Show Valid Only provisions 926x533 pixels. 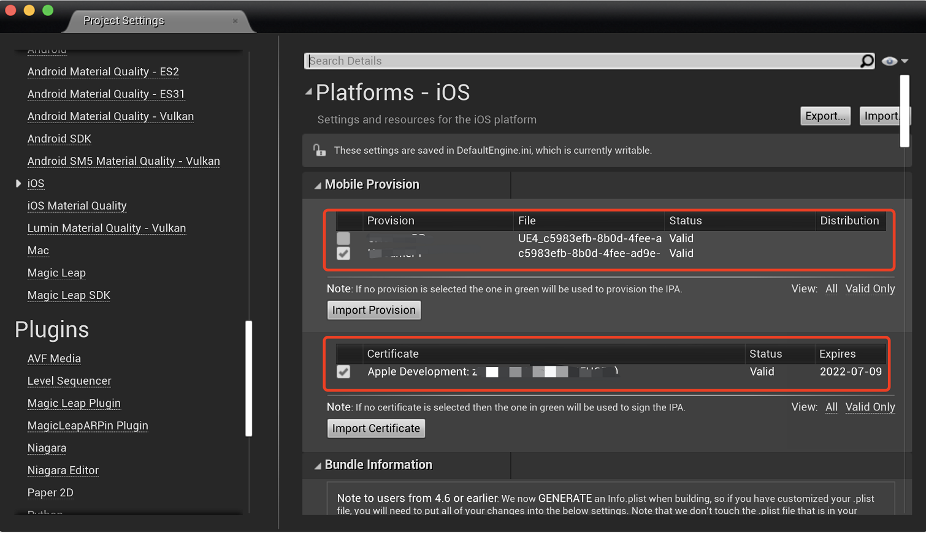point(870,289)
